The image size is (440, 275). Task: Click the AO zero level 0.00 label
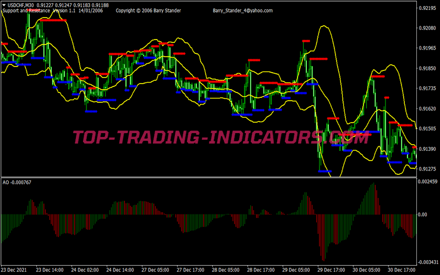(x=422, y=215)
